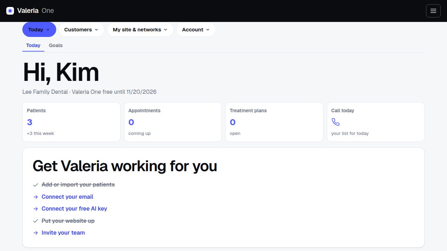Switch to the Goals tab

(x=56, y=45)
